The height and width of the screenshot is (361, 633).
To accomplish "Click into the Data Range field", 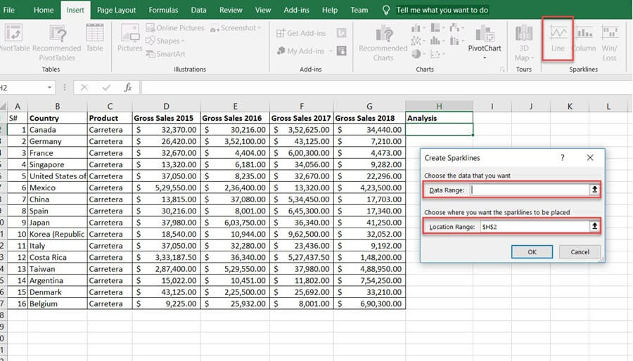I will click(x=529, y=190).
